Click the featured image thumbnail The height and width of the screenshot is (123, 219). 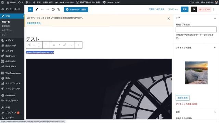196,73
